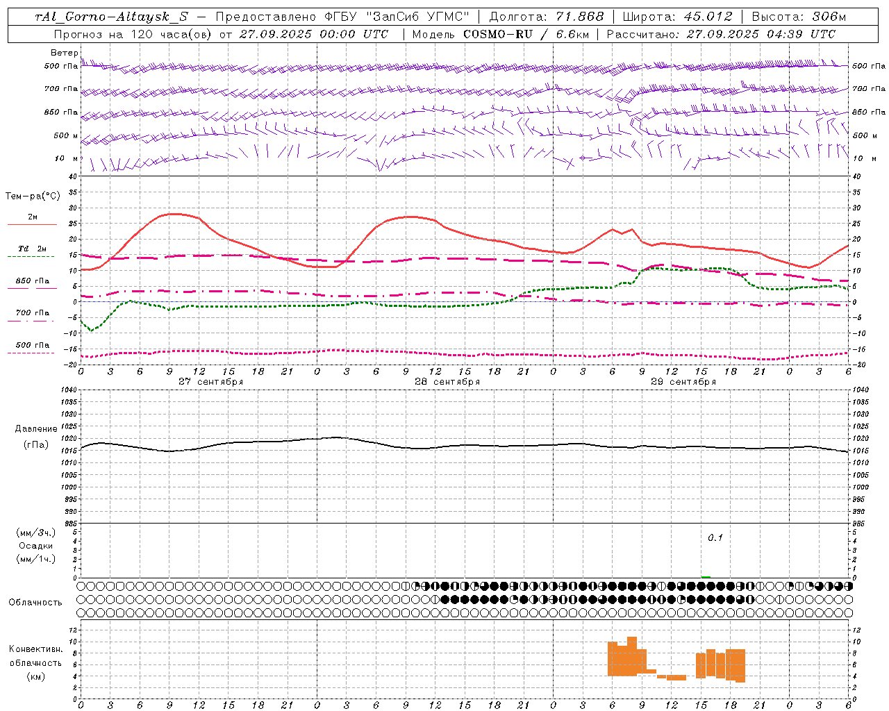
Task: Click the Модель COSMO-RU / 6.6км text
Action: click(x=501, y=34)
